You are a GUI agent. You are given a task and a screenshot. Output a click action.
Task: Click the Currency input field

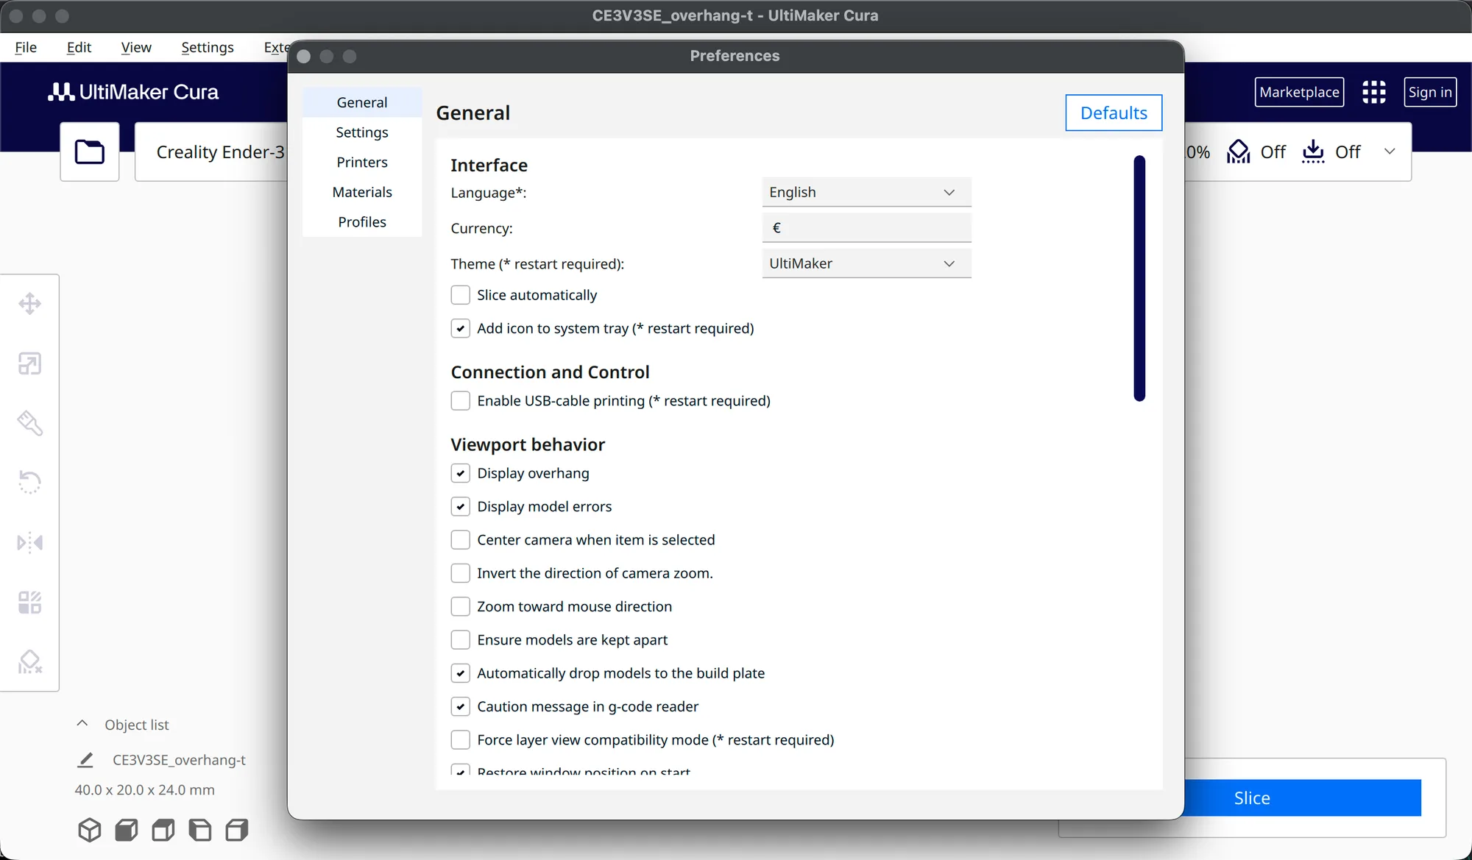coord(866,227)
